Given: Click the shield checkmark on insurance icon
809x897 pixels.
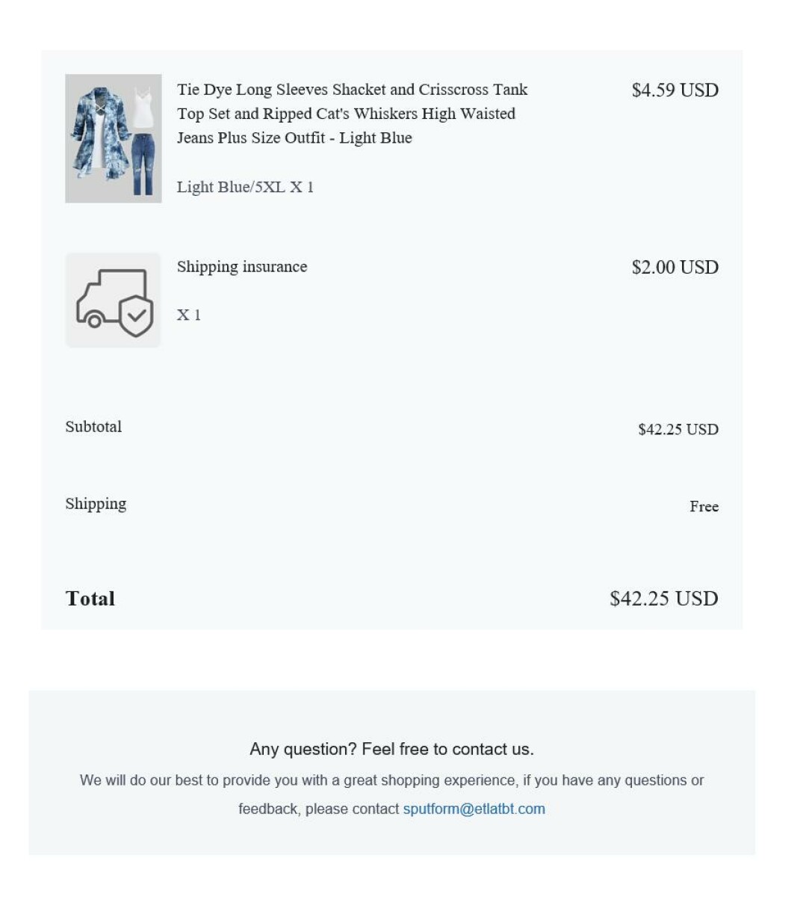Looking at the screenshot, I should point(137,316).
